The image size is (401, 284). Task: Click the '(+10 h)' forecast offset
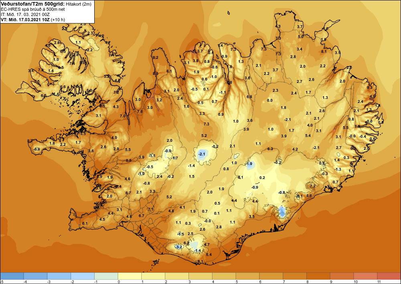pos(58,20)
